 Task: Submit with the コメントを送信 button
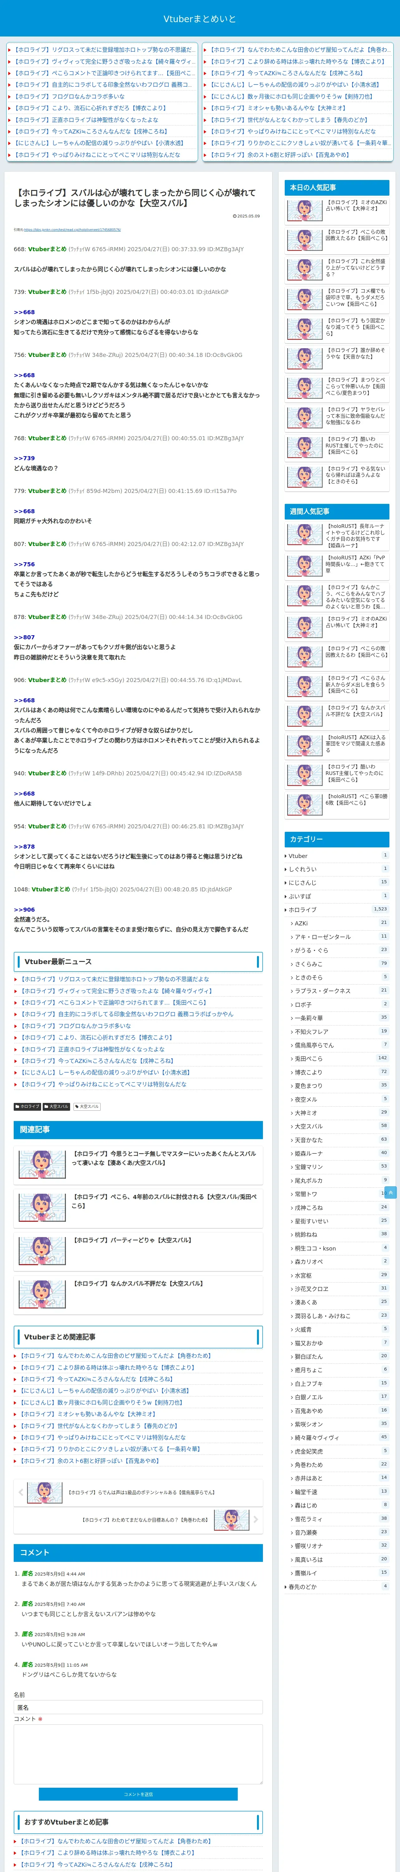click(138, 1794)
